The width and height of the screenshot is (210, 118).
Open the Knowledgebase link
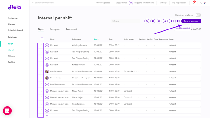click(x=103, y=3)
